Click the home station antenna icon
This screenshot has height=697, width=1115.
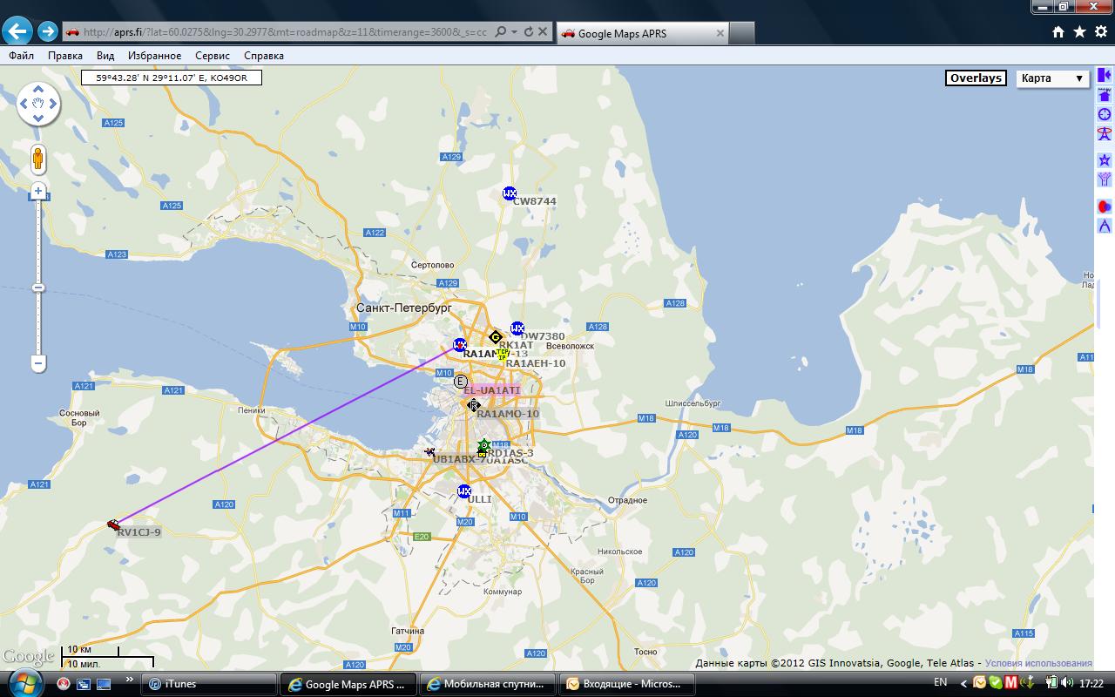coord(1105,96)
